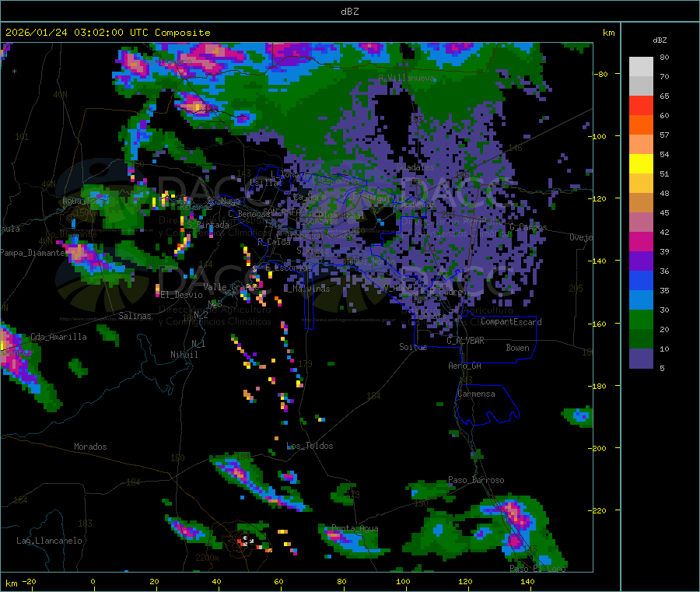Click the A_Villanueva map label
Screen dimensions: 700x592
tap(406, 78)
